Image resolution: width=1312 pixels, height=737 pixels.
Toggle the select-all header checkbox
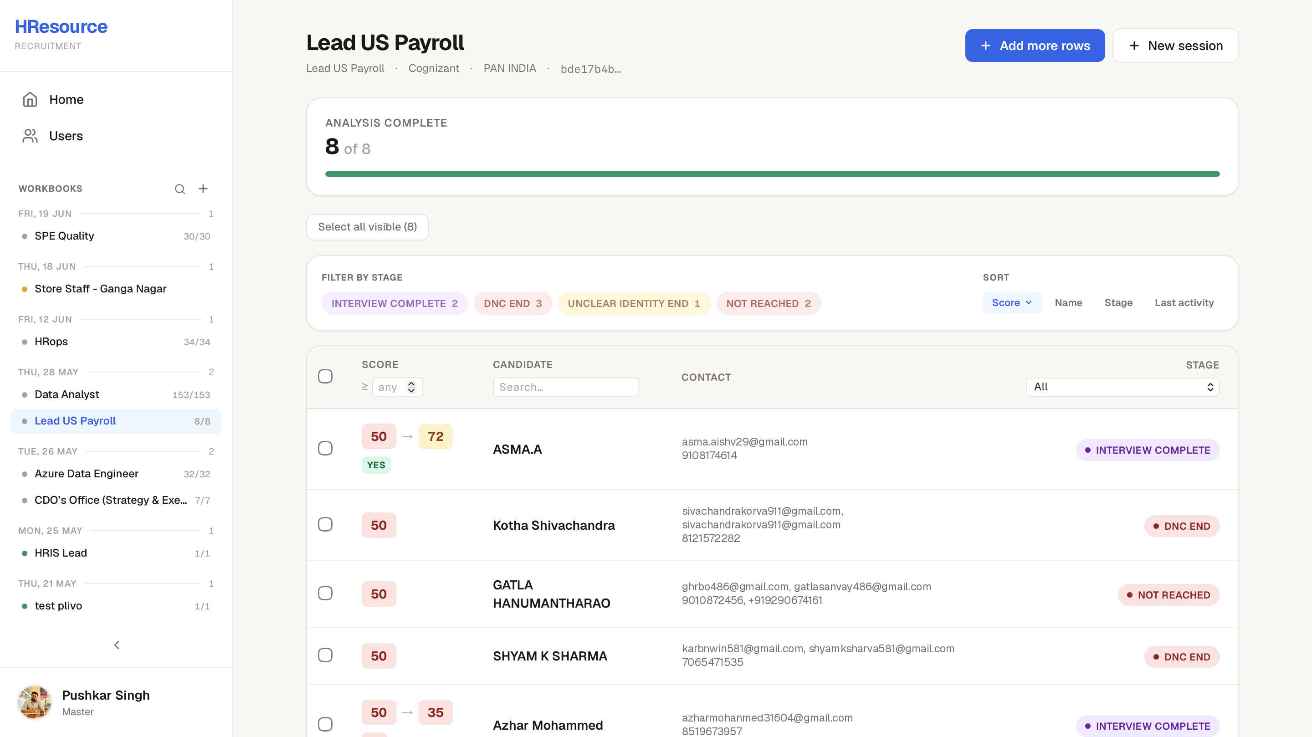325,376
